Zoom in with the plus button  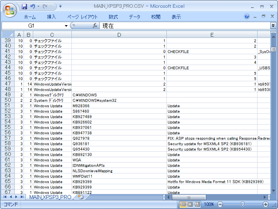265,204
